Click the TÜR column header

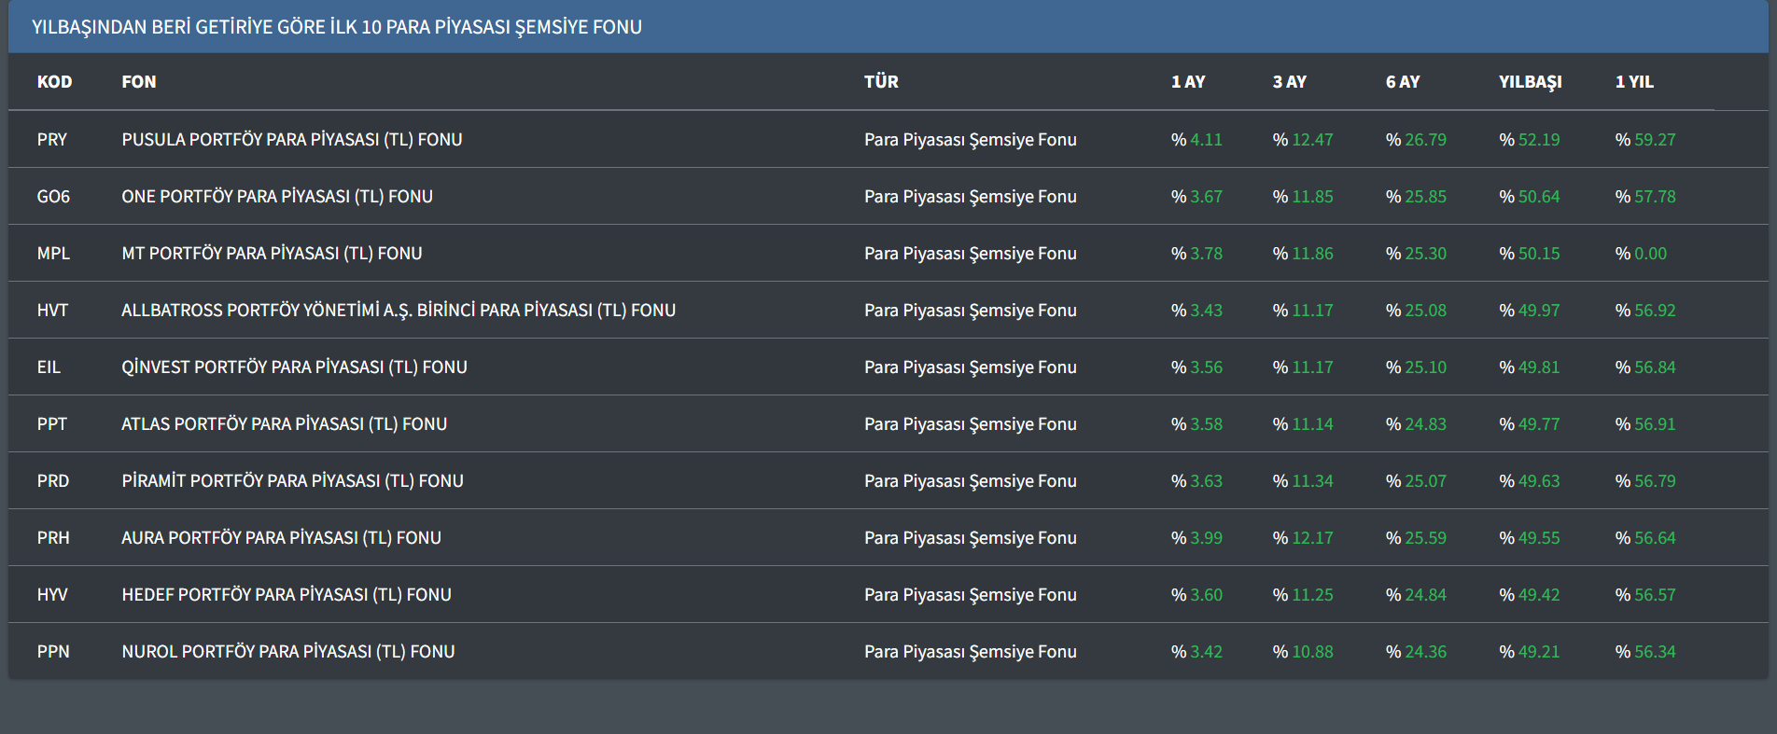pyautogui.click(x=880, y=82)
